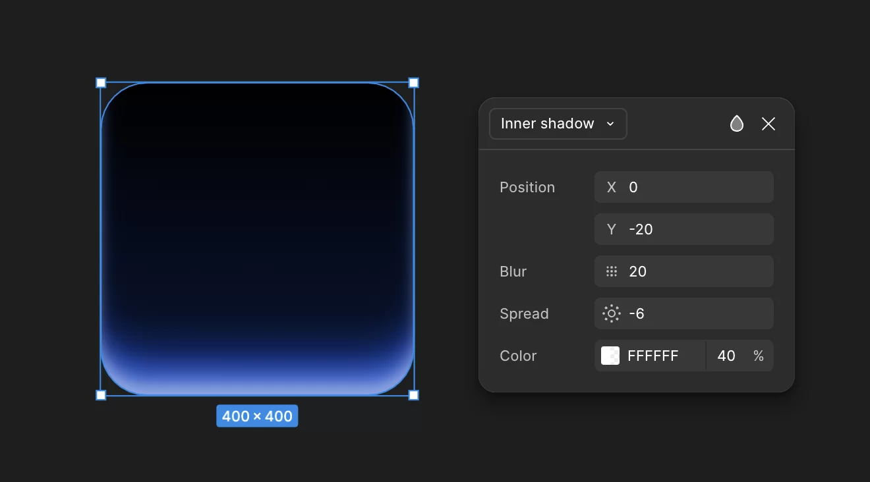Click the X label in Position row
This screenshot has height=482, width=870.
coord(612,187)
